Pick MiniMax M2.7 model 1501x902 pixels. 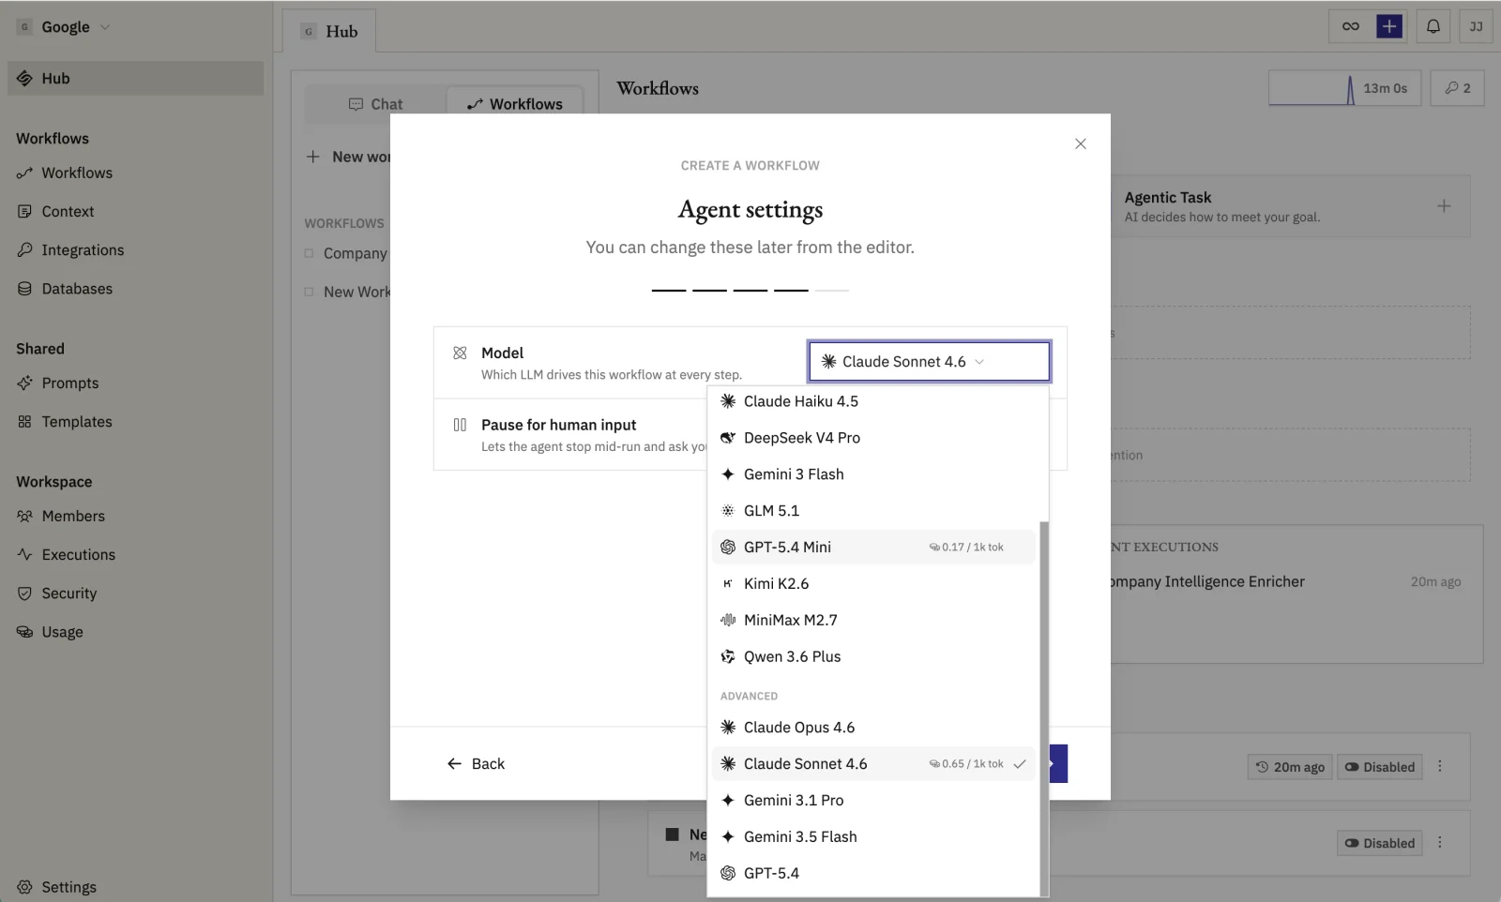(873, 621)
